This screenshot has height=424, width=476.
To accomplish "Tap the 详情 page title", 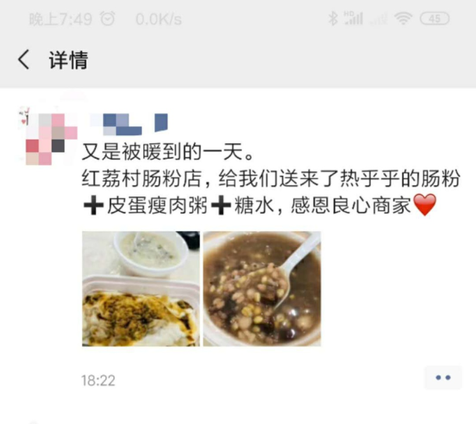I will click(69, 60).
